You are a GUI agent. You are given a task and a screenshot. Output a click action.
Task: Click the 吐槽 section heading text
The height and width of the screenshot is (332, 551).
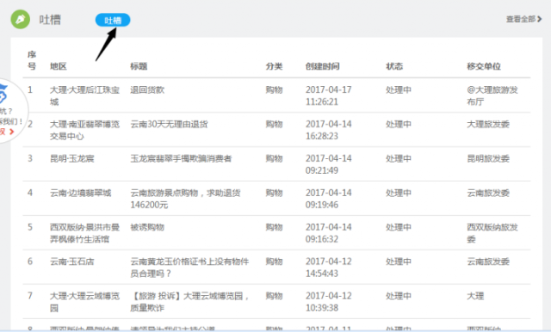point(50,20)
